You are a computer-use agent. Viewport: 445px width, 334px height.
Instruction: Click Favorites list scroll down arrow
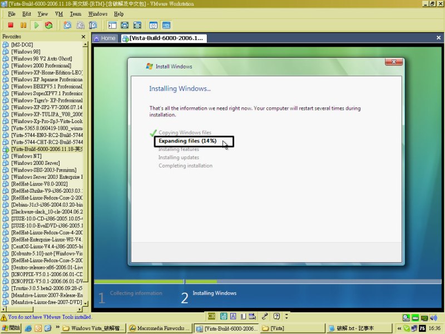85,303
